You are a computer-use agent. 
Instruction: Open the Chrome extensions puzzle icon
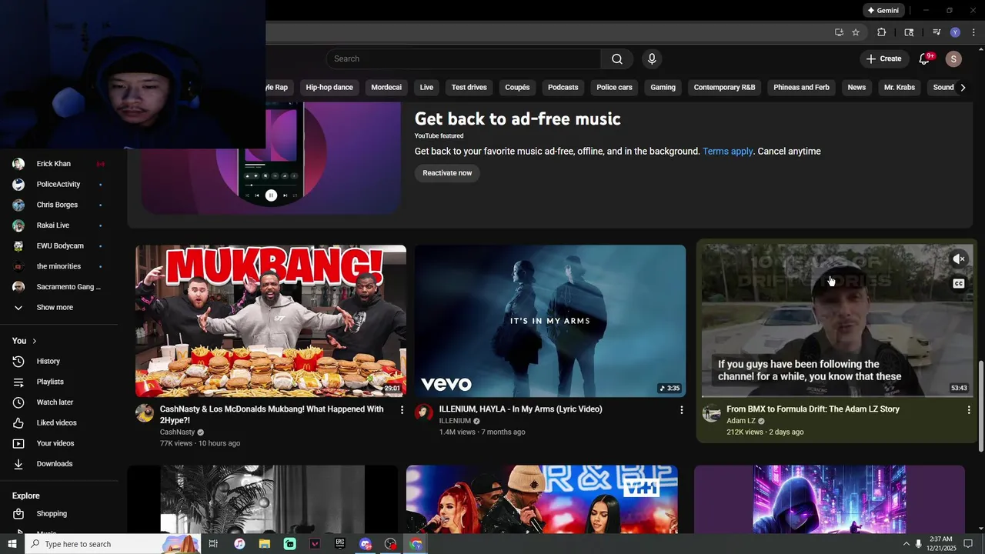click(882, 32)
